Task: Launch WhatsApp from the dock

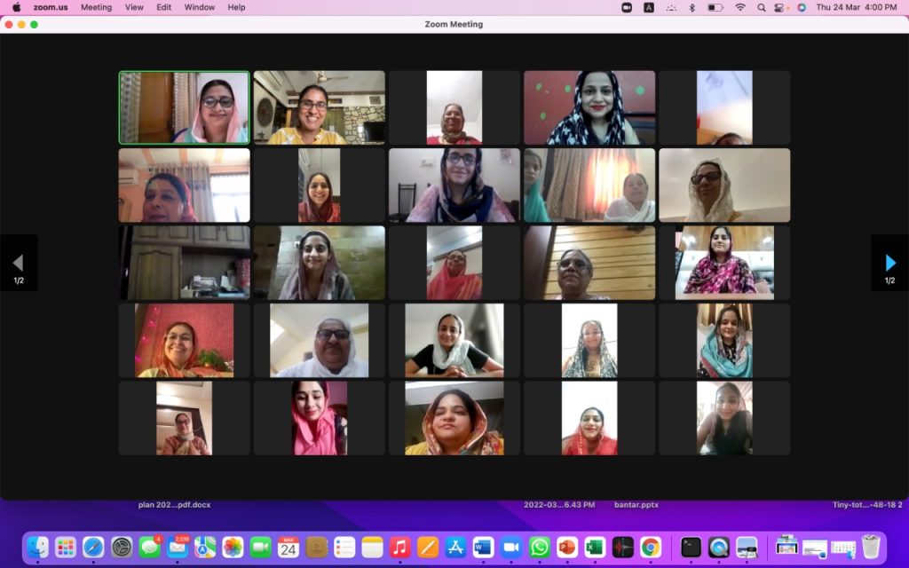Action: click(539, 548)
